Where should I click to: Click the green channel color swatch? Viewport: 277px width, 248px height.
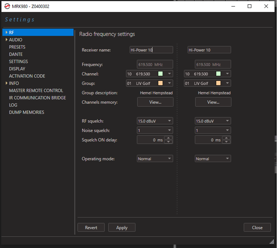point(161,74)
